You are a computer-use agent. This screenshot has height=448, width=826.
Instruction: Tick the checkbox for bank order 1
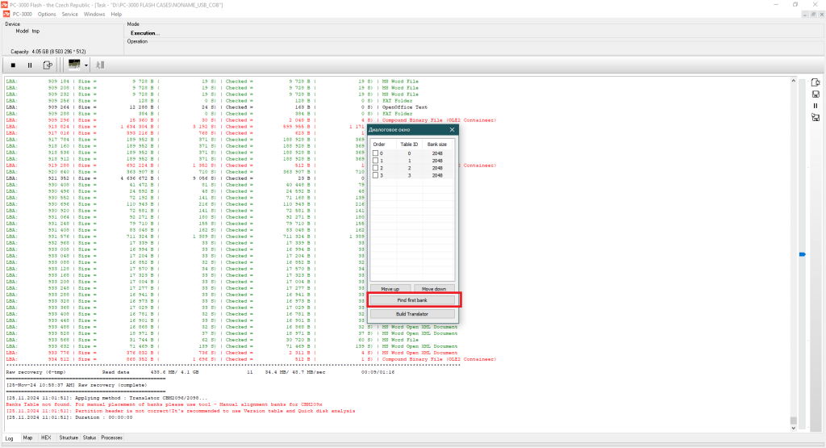(x=376, y=161)
